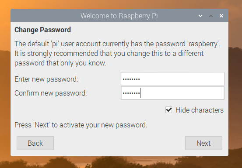The image size is (242, 168).
Task: Toggle password visibility via Hide characters label
Action: click(200, 110)
